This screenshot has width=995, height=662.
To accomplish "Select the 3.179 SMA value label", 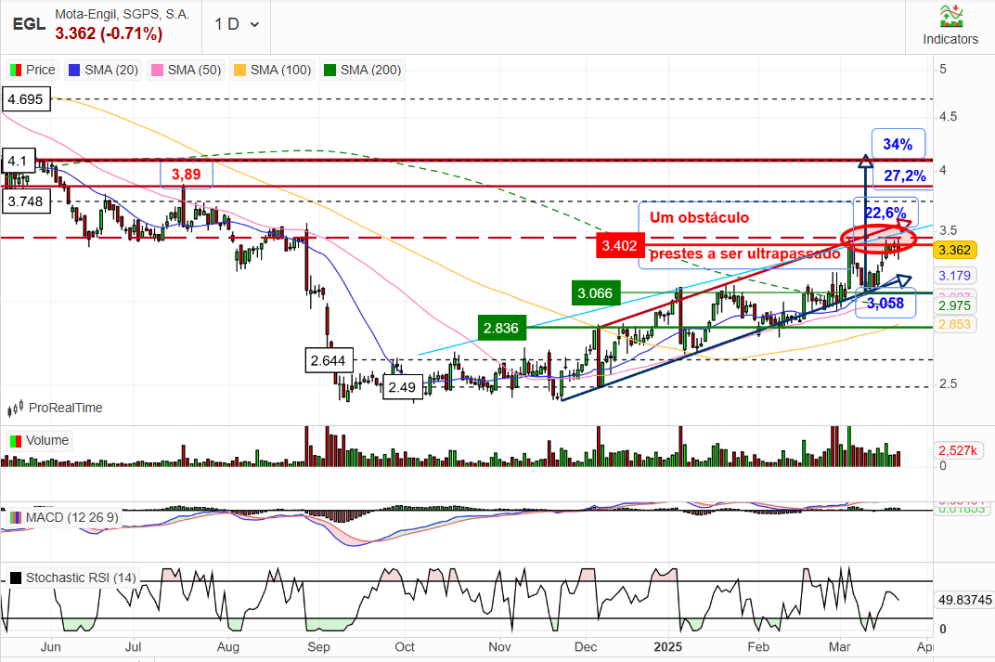I will click(954, 276).
